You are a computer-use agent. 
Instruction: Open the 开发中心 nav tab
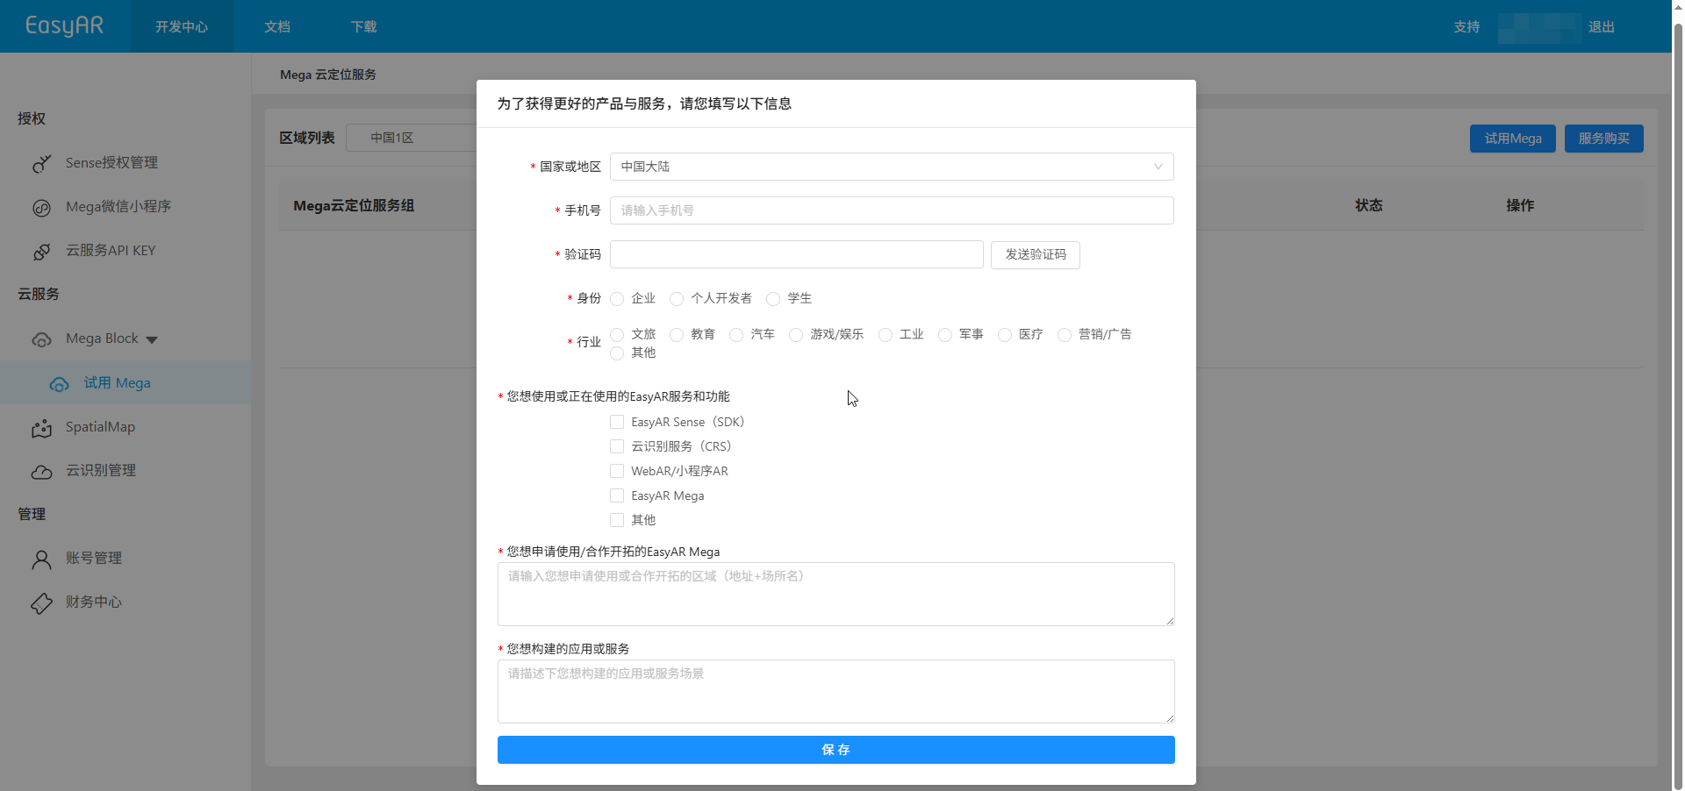182,26
